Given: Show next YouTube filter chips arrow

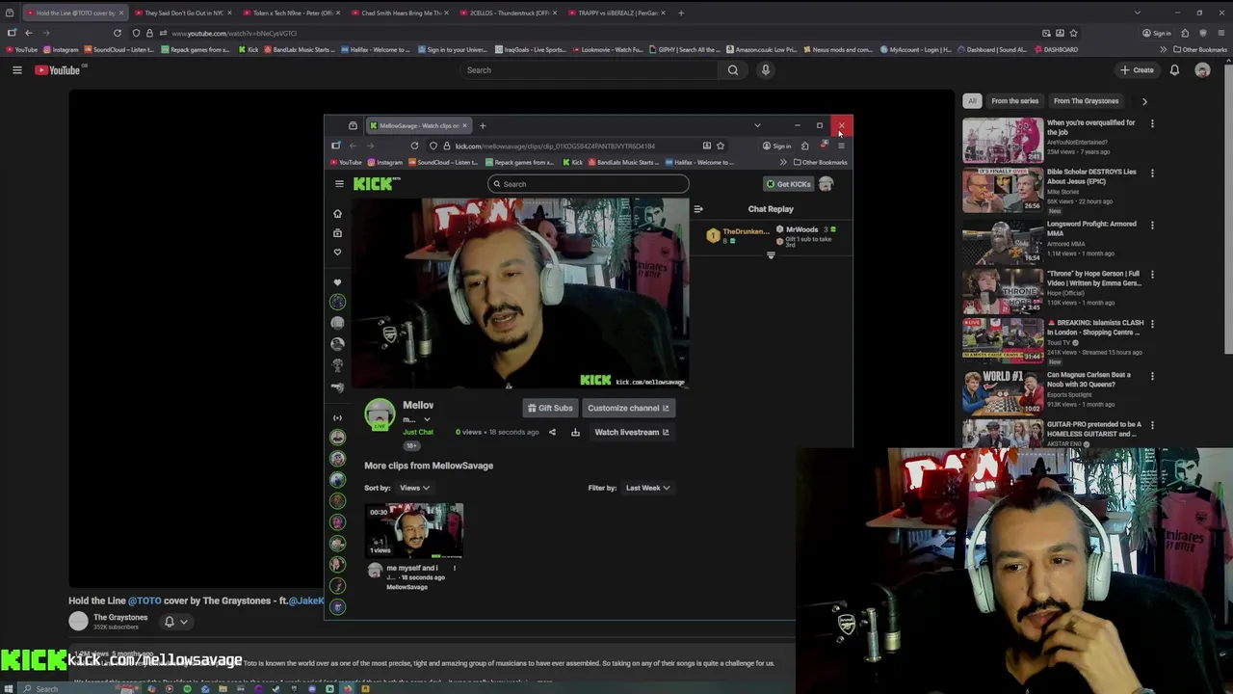Looking at the screenshot, I should [1144, 101].
